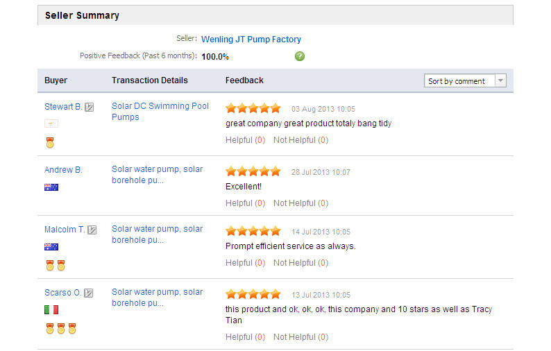Click the edit icon beside Stewart B.

click(x=90, y=107)
